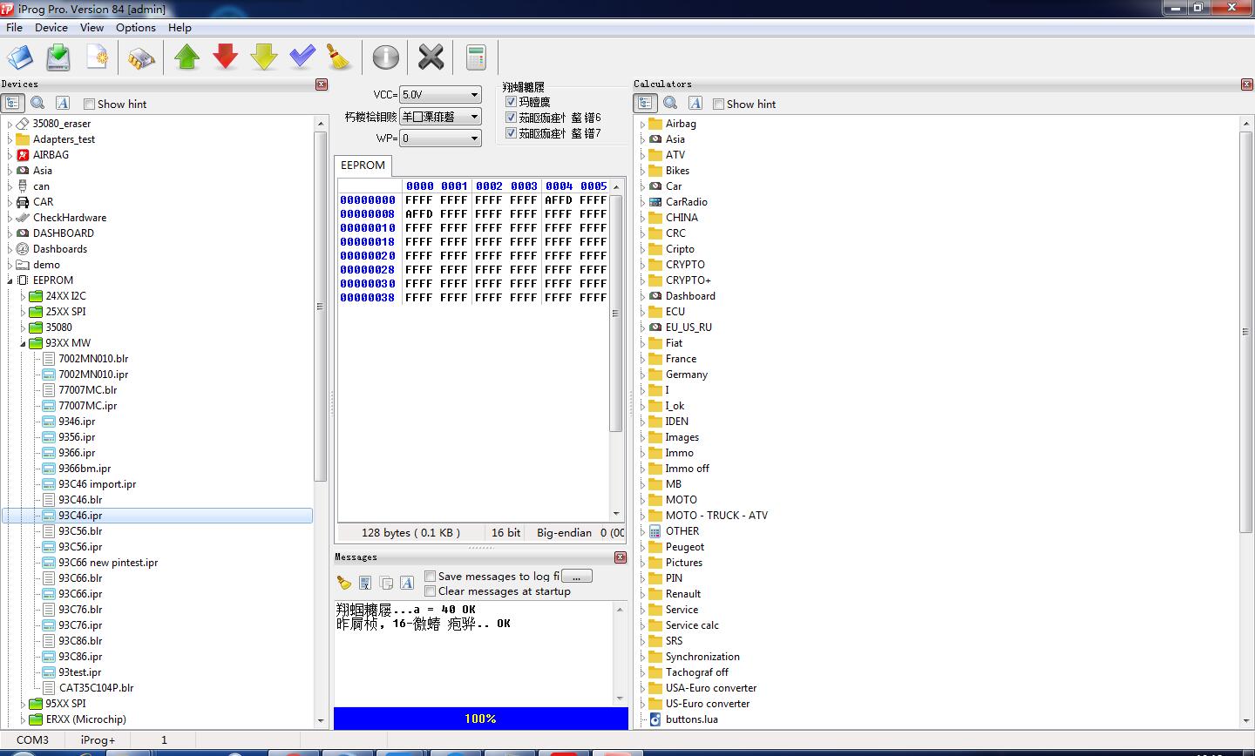Click the 100% blue progress bar
This screenshot has width=1255, height=756.
pos(480,719)
